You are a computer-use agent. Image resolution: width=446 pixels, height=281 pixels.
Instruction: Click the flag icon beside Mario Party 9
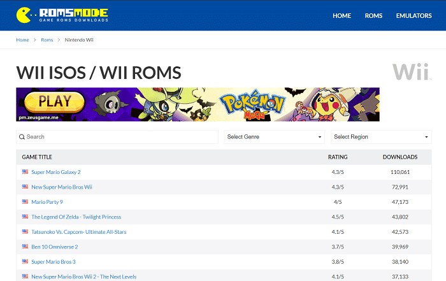[x=25, y=201]
